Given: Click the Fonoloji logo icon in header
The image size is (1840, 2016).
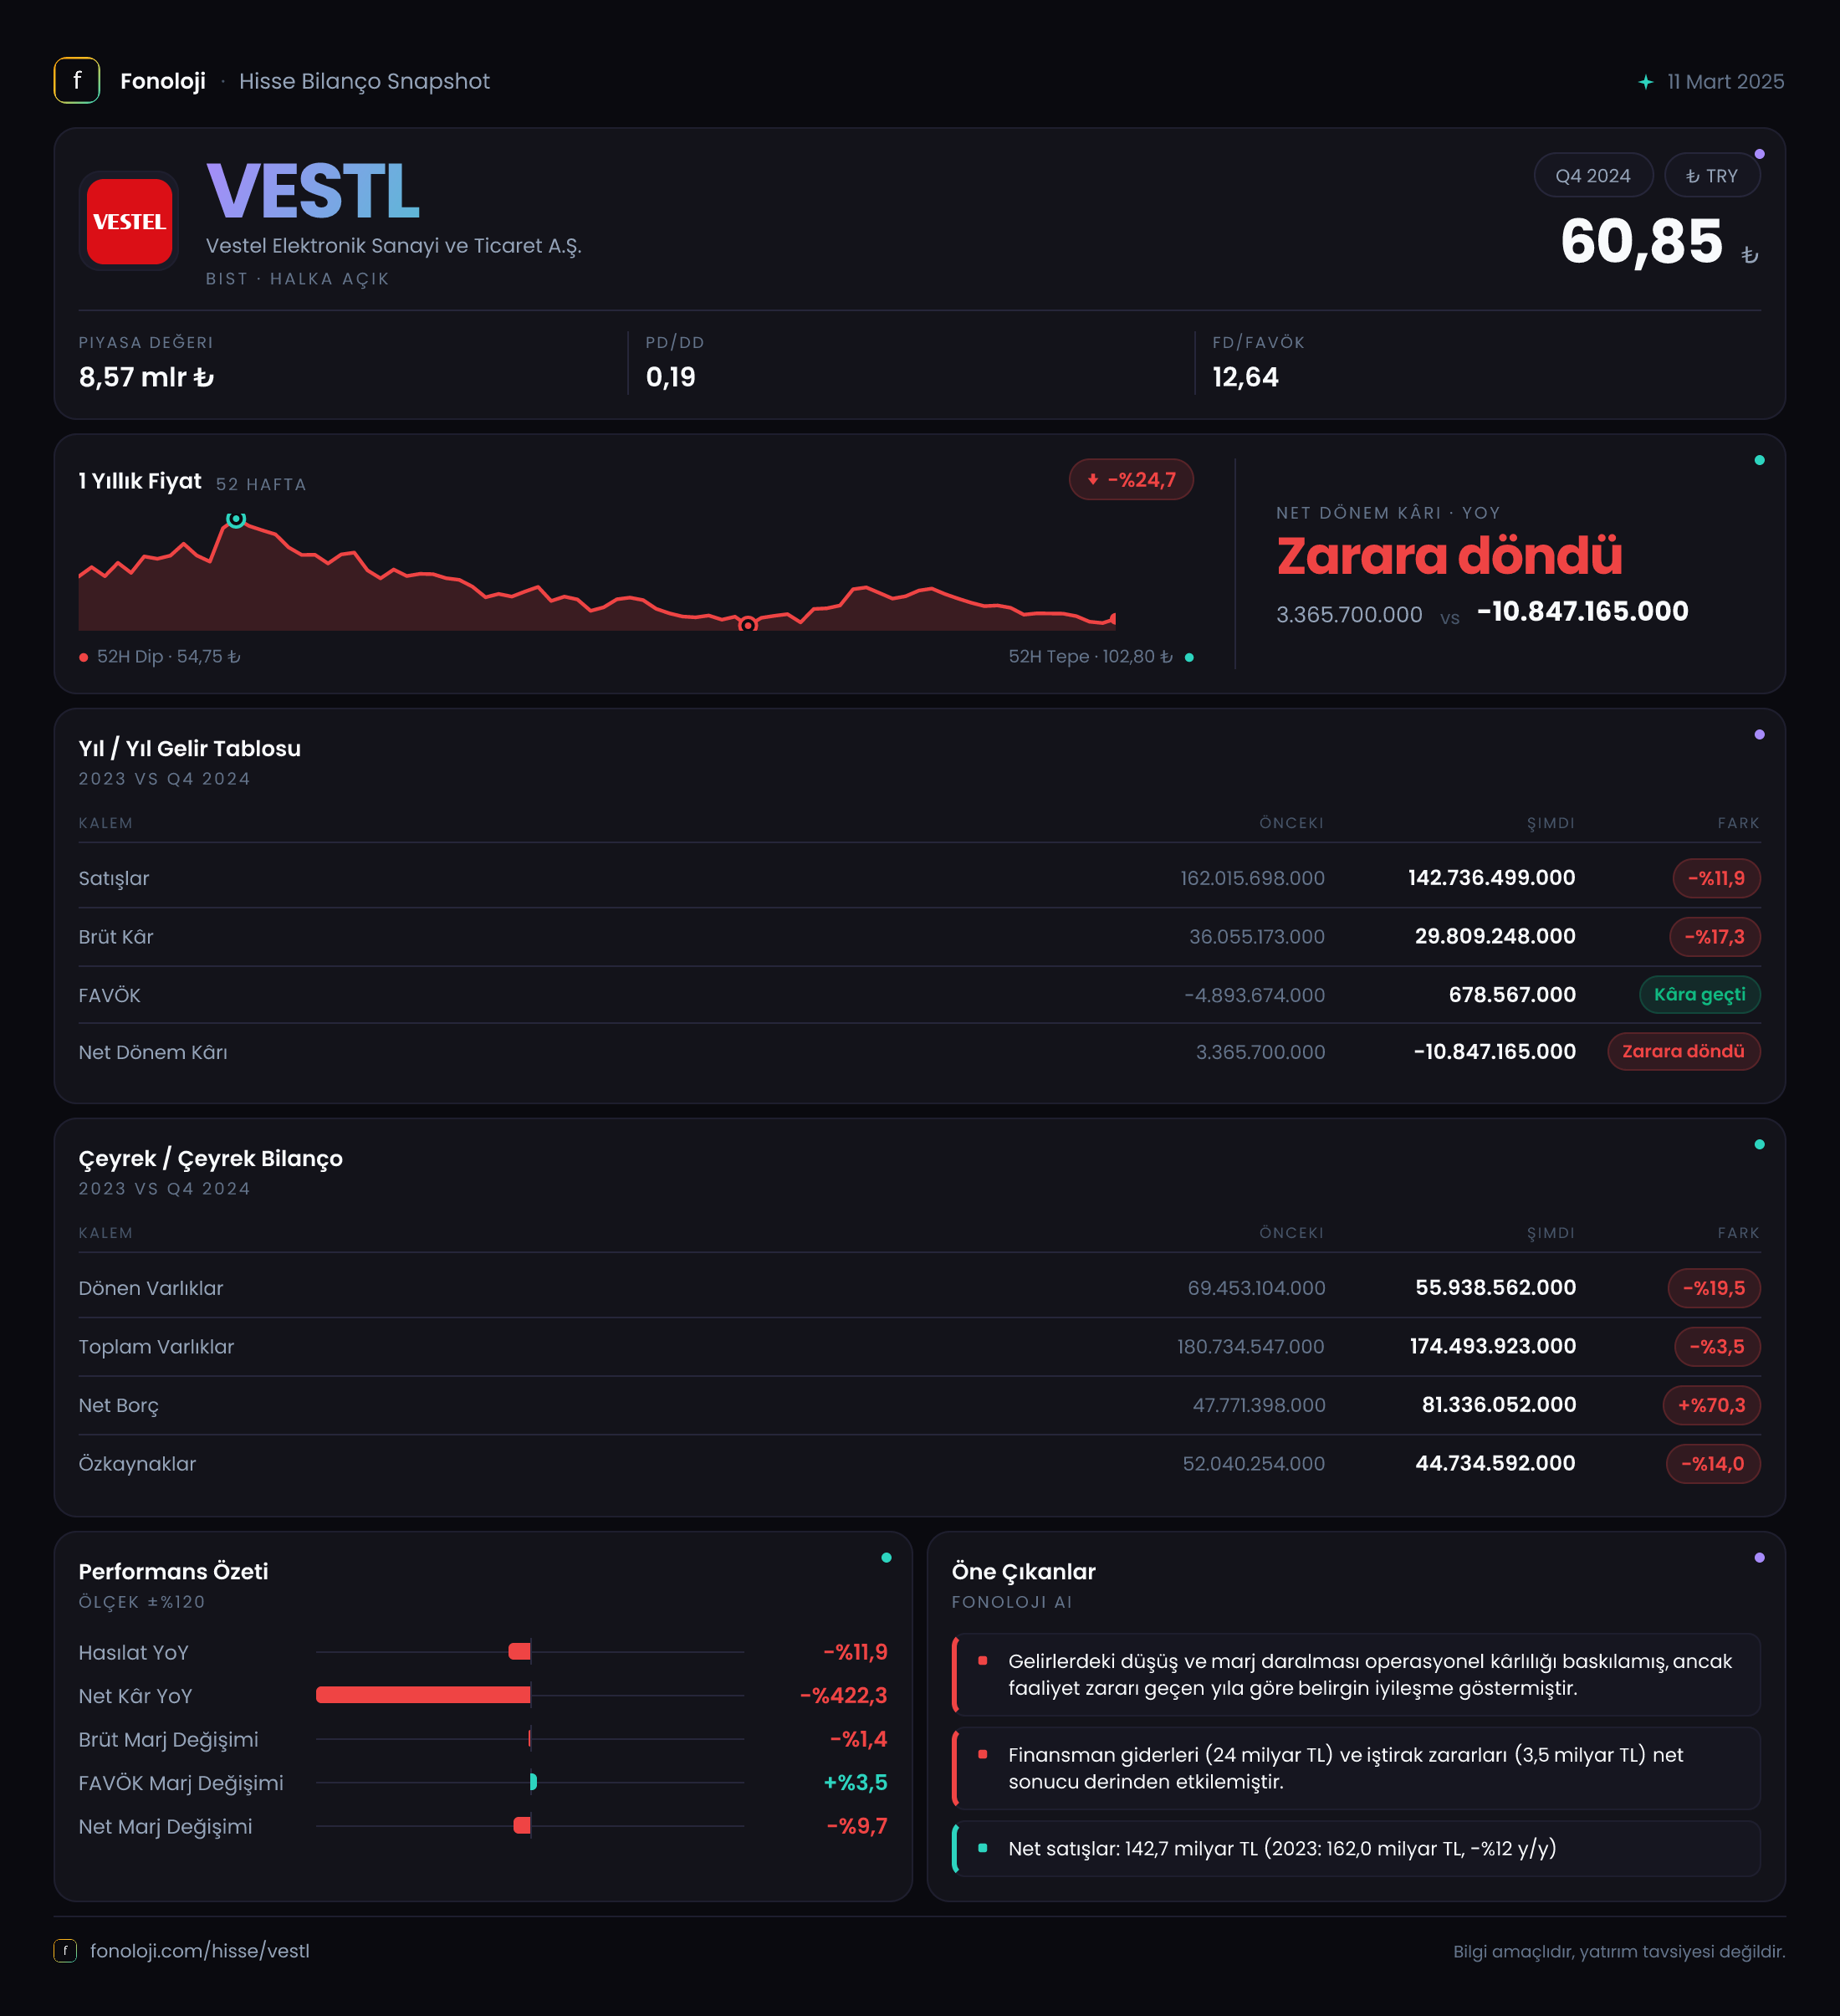Looking at the screenshot, I should pos(77,81).
